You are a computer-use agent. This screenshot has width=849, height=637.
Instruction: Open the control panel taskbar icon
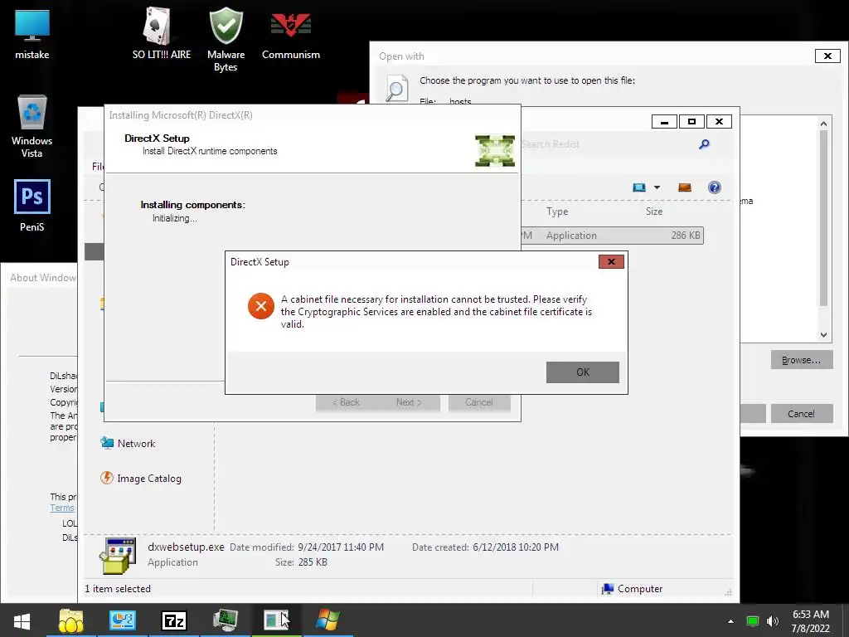pos(123,620)
